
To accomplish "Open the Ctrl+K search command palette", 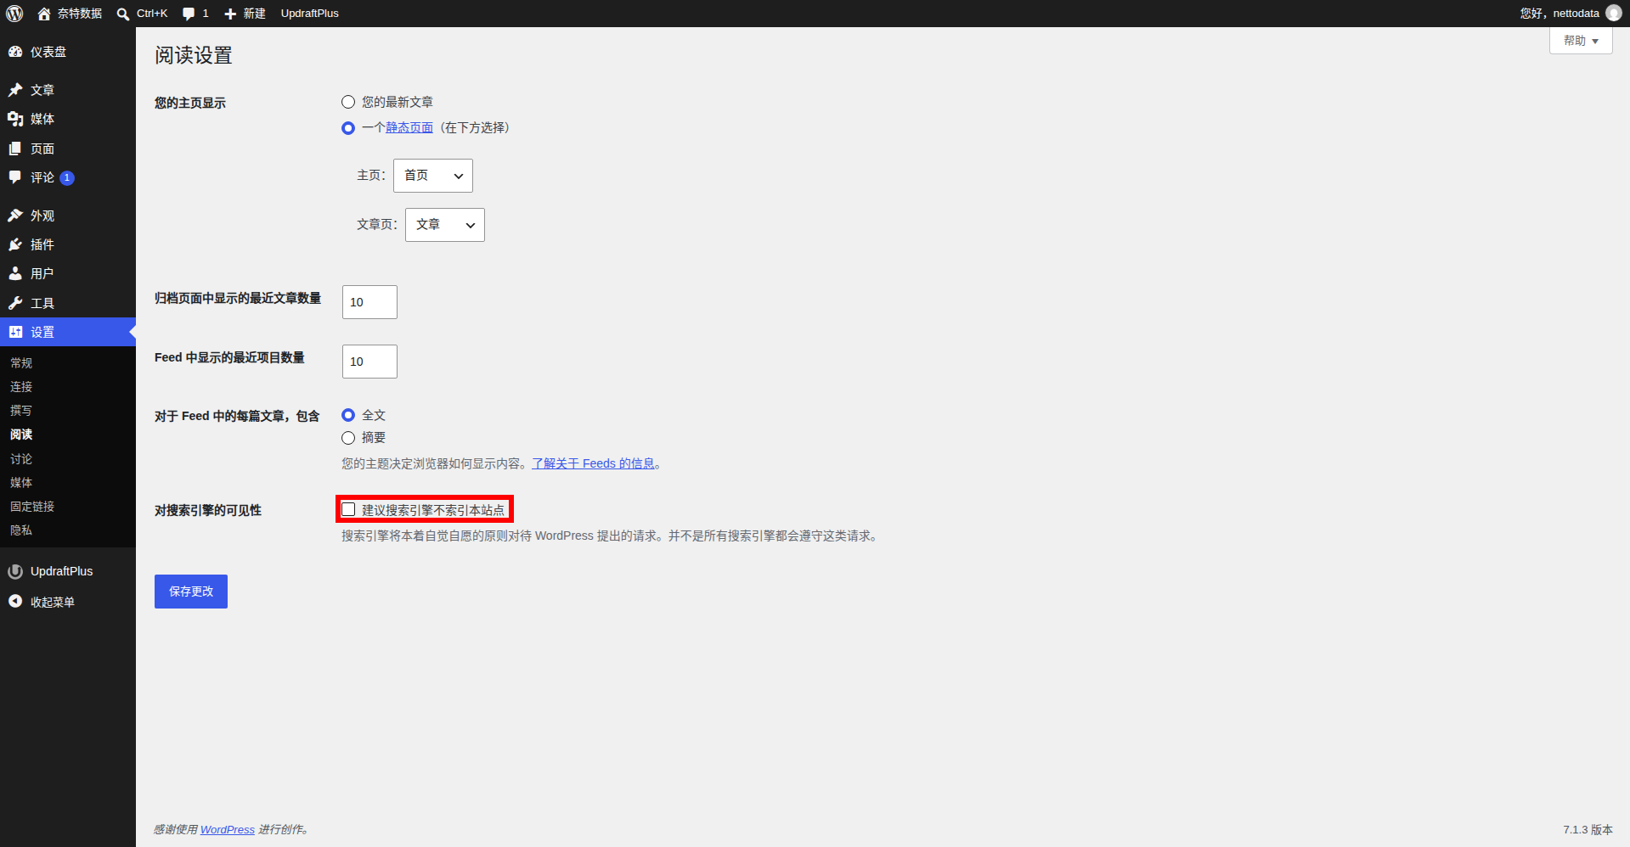I will click(x=142, y=14).
